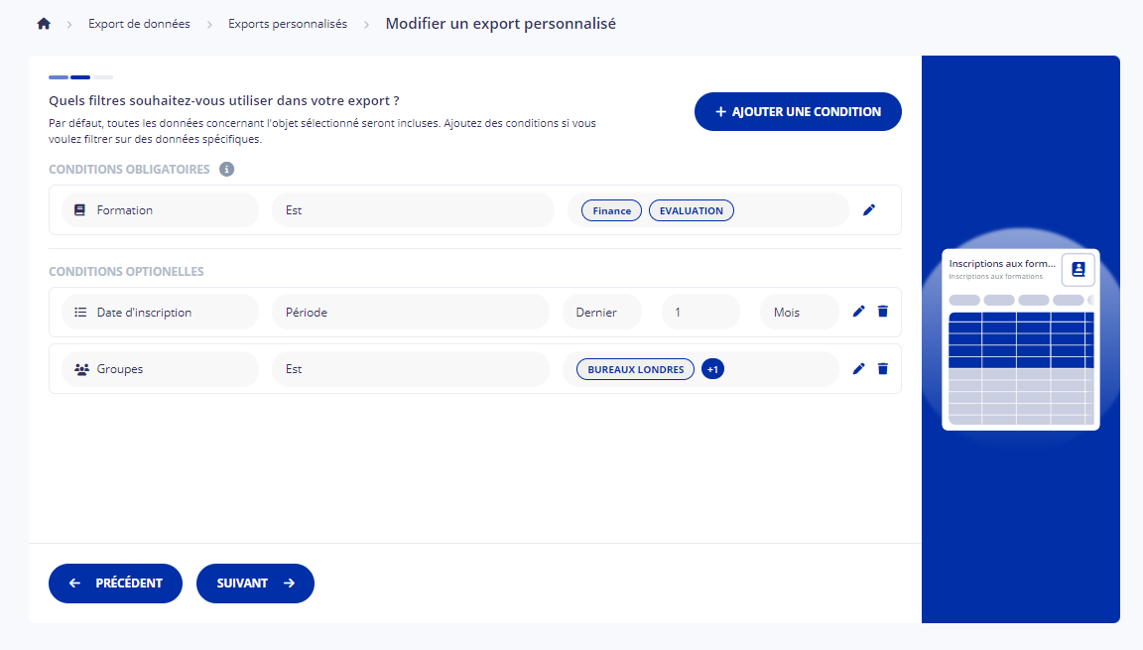The height and width of the screenshot is (650, 1143).
Task: Click the +1 badge in Groupes values
Action: pos(712,369)
